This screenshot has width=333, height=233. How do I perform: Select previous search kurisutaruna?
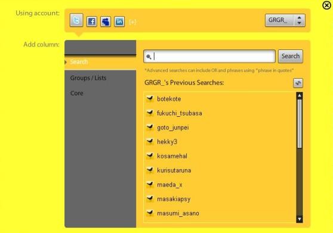(x=174, y=170)
